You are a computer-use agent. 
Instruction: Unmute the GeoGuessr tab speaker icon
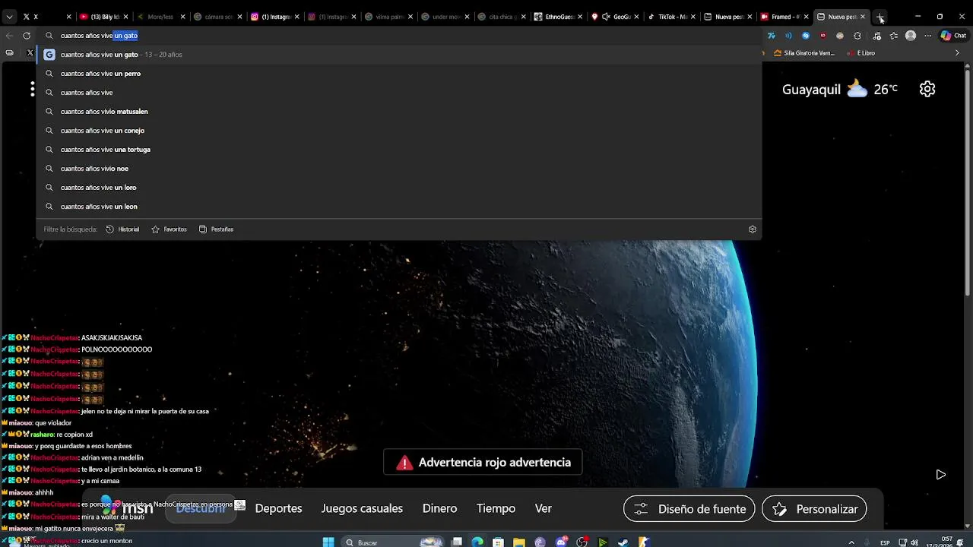coord(606,17)
